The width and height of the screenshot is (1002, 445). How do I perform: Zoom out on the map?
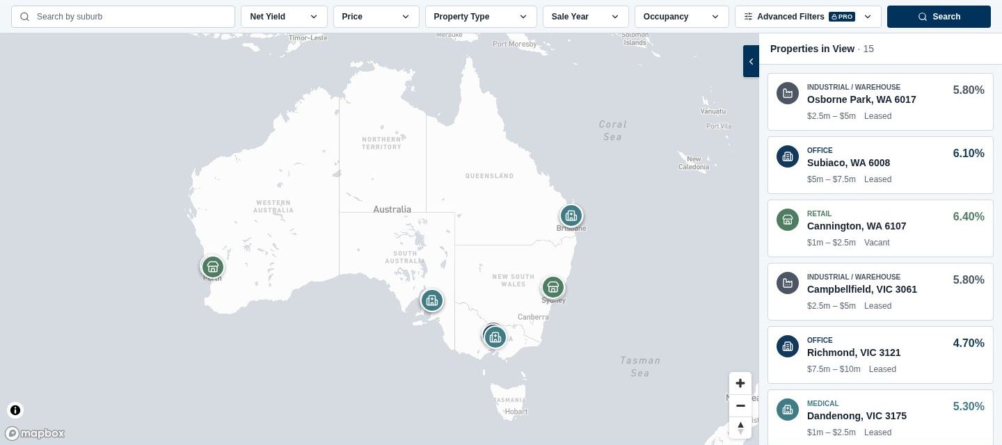click(x=740, y=405)
